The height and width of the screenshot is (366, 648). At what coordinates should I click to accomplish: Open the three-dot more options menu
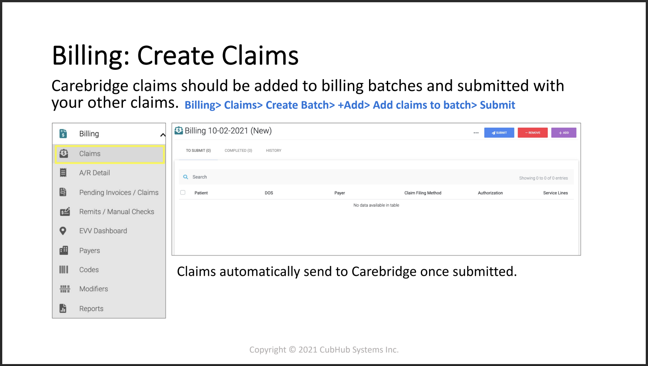pyautogui.click(x=476, y=133)
